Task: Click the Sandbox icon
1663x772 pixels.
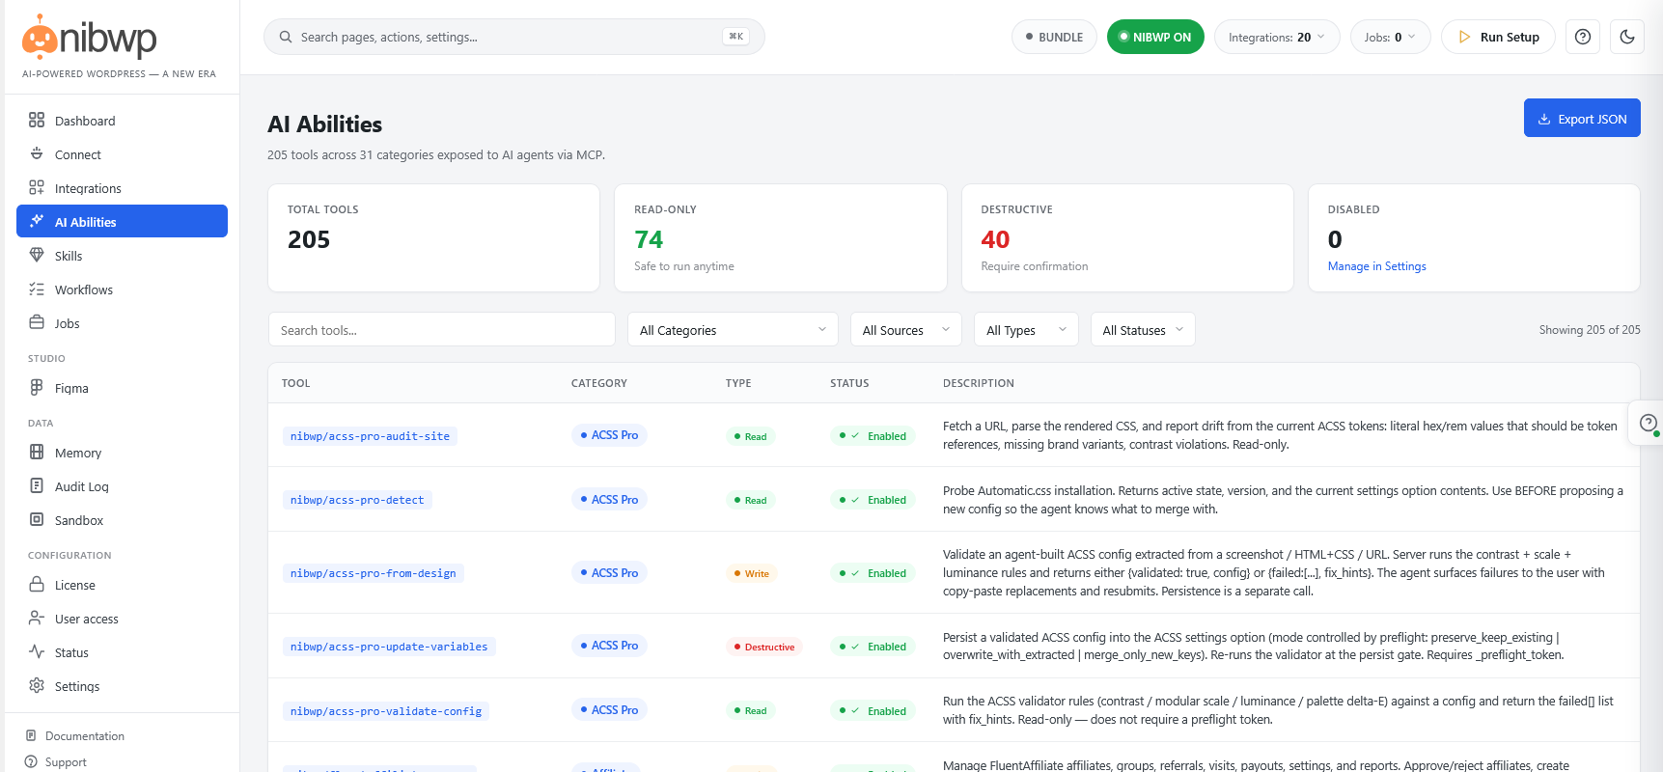Action: [x=37, y=519]
